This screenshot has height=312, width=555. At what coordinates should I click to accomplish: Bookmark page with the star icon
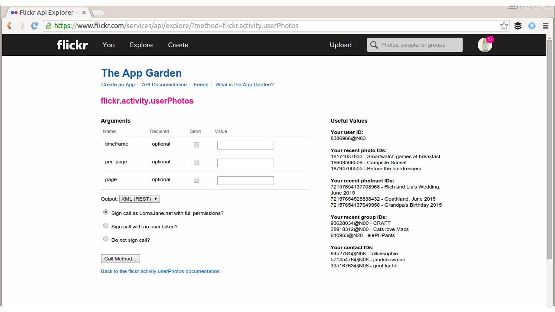[504, 26]
